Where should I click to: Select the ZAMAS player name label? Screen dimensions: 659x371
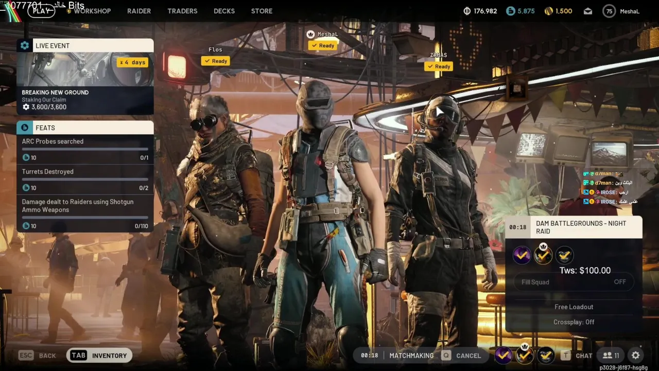point(439,55)
